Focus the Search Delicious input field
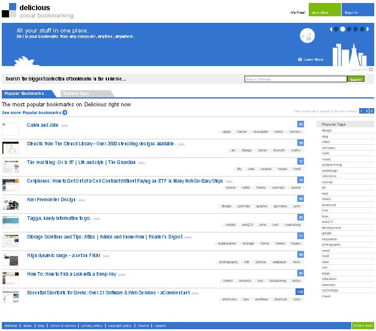376x331 pixels. (x=296, y=79)
